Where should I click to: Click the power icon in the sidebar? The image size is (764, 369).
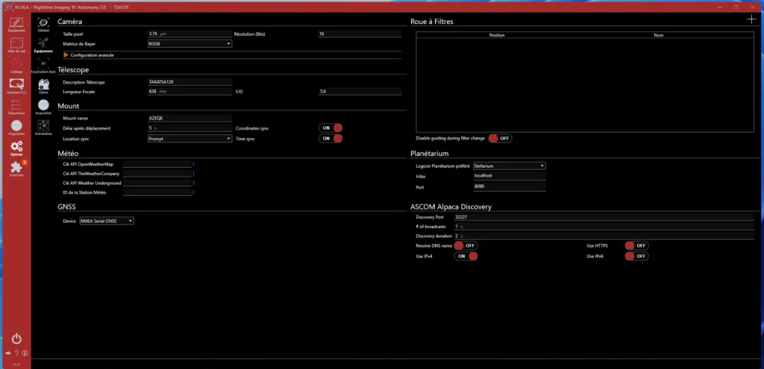pos(16,338)
